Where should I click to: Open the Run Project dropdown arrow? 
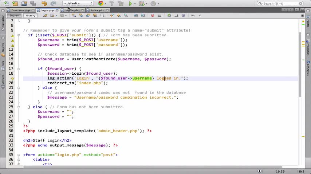coord(135,4)
